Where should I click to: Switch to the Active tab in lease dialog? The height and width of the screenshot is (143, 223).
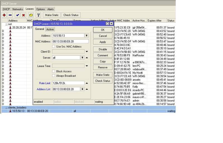tap(50, 29)
